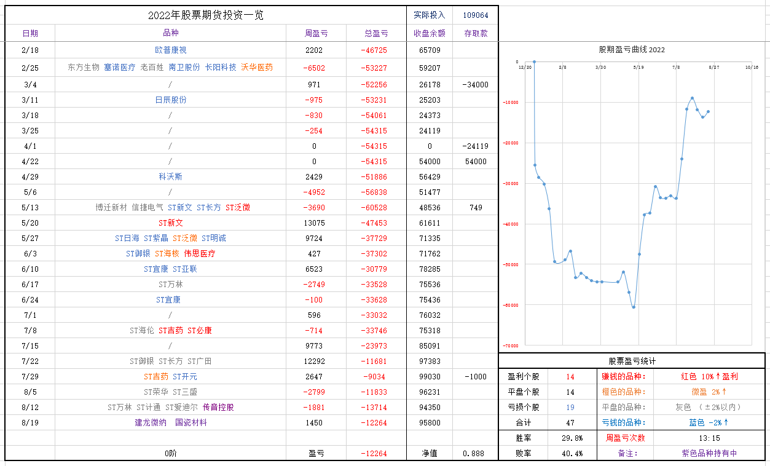Viewport: 770px width, 466px height.
Task: Click the stock name ST必康
Action: click(200, 330)
